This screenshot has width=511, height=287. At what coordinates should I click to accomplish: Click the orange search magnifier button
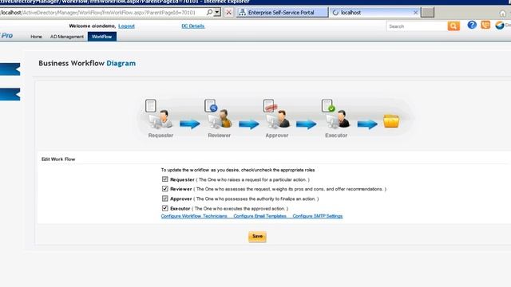pos(454,26)
